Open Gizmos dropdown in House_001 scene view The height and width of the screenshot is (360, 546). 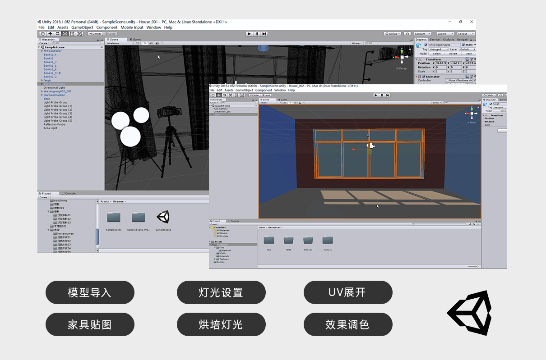356,43
